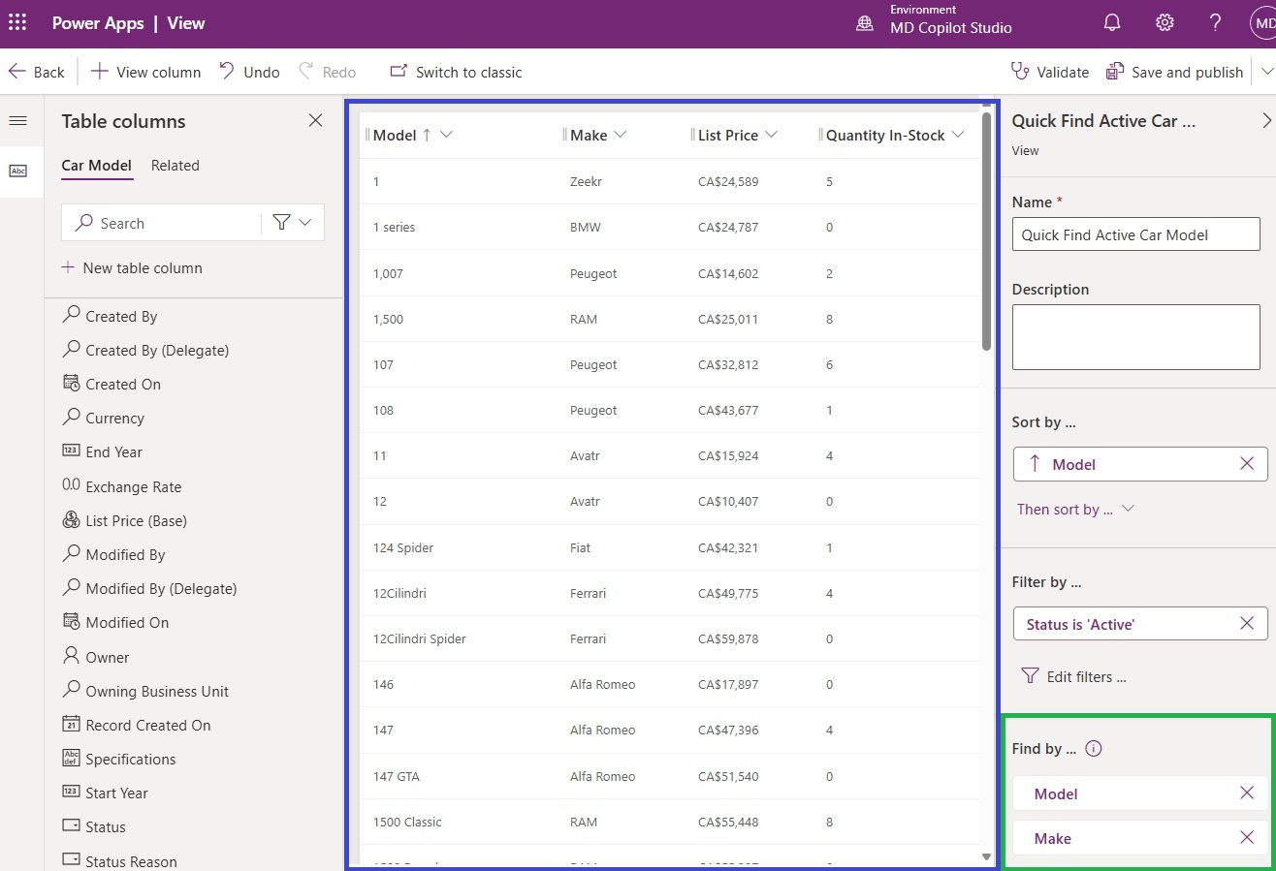
Task: Expand the Quick Find view properties chevron
Action: pos(1266,120)
